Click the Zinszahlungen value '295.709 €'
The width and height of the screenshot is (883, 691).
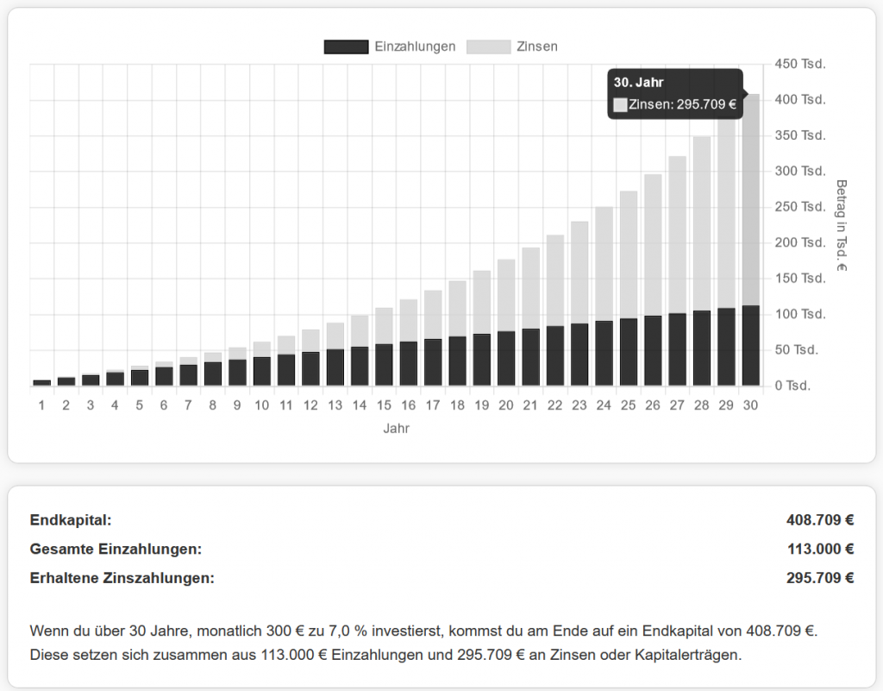click(820, 578)
